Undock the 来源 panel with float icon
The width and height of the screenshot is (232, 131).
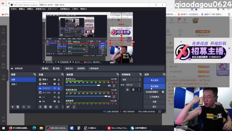coord(62,75)
